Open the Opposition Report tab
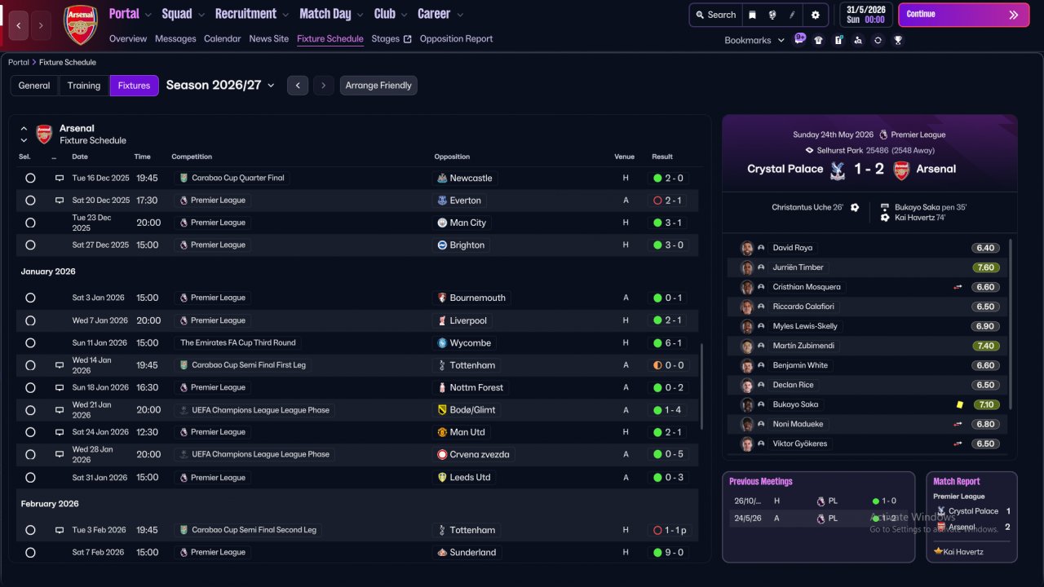 (x=456, y=38)
